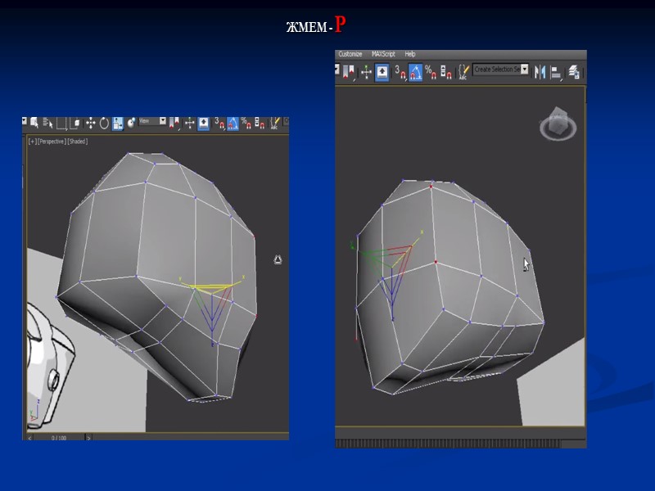Click the Mirror tool icon
Image resolution: width=655 pixels, height=491 pixels.
[540, 72]
